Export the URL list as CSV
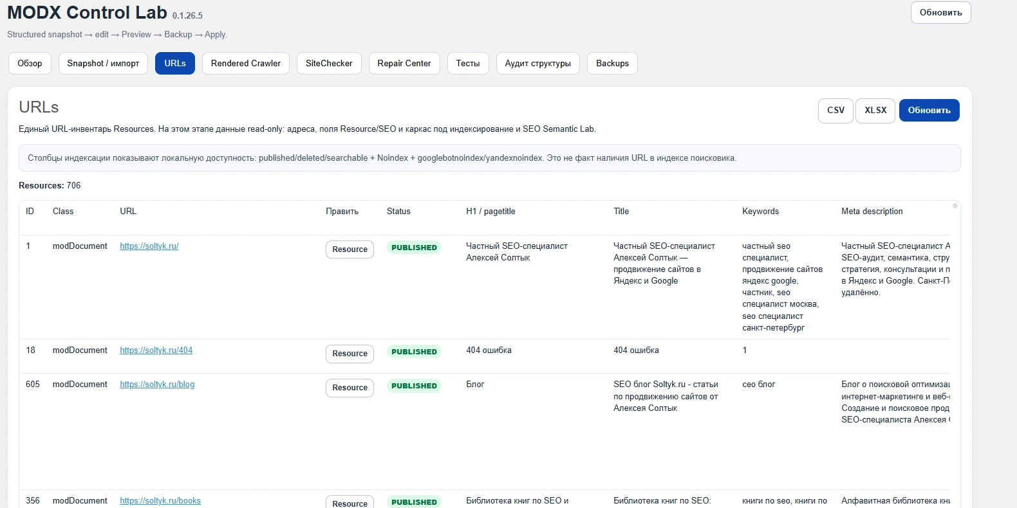 (x=835, y=110)
